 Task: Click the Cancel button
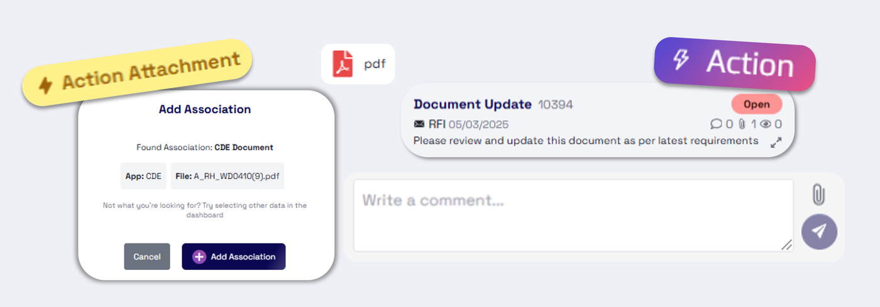[x=147, y=257]
